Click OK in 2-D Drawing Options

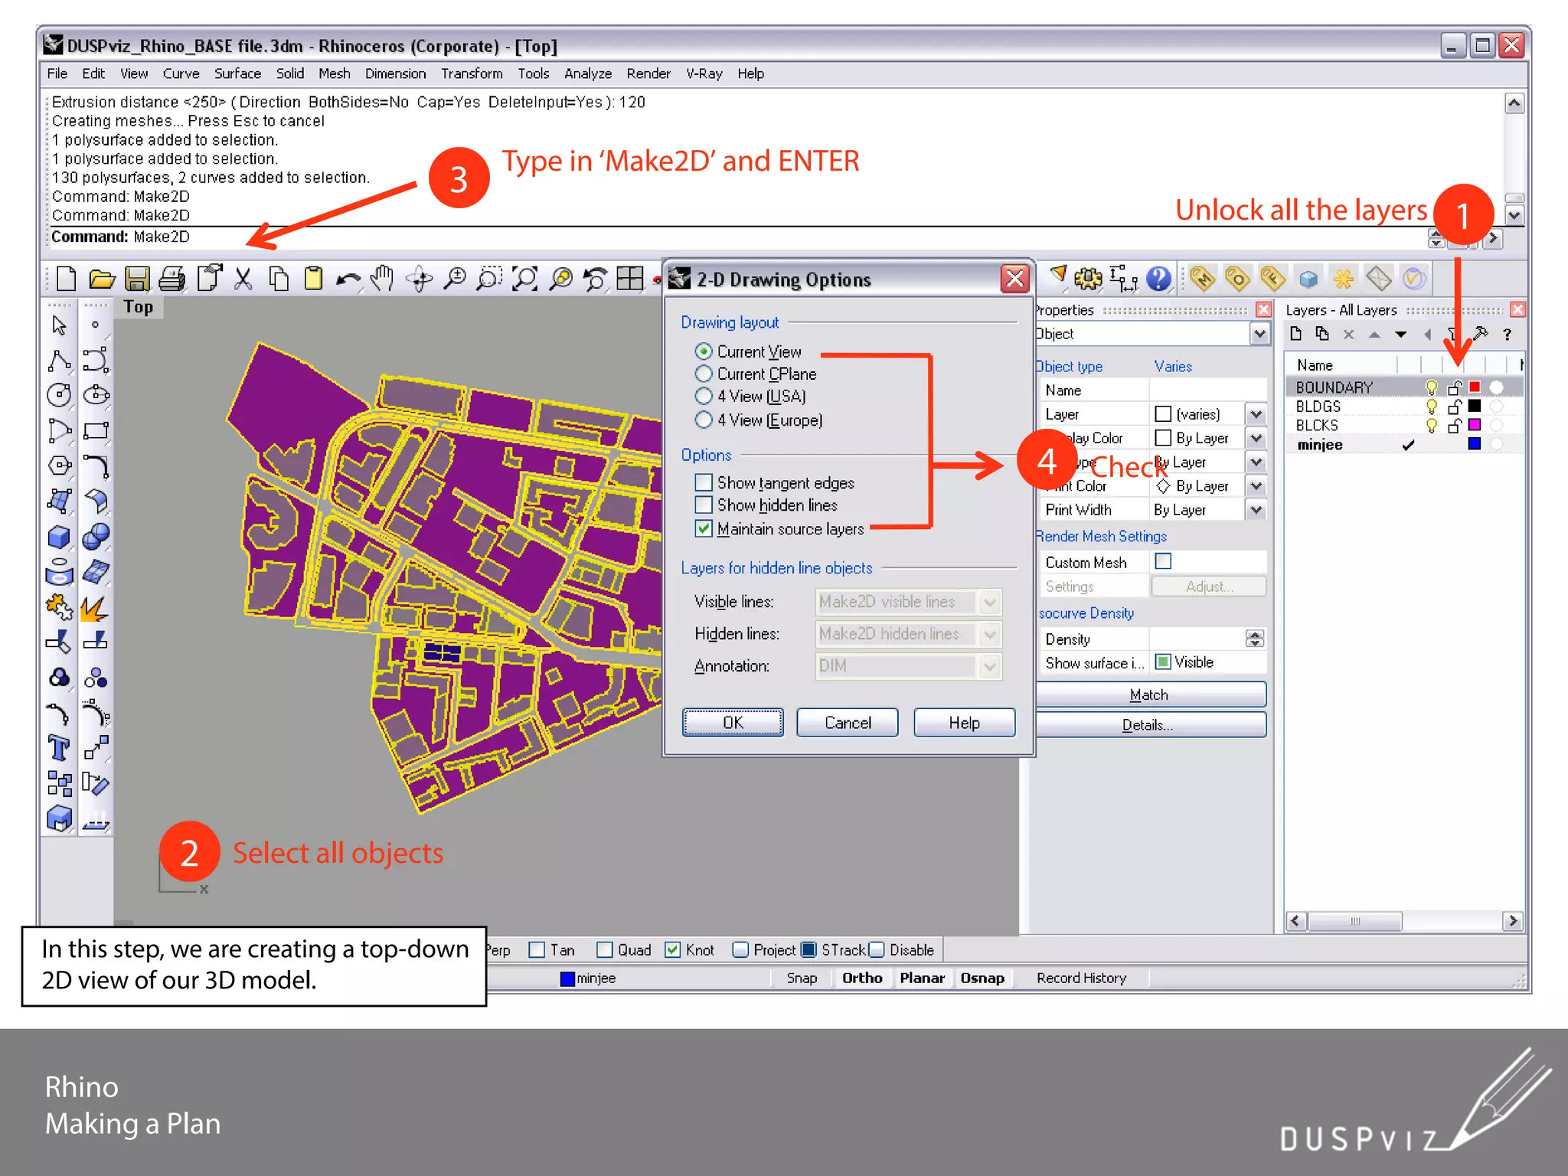click(x=733, y=722)
